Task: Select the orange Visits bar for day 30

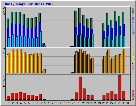Action: click(124, 61)
